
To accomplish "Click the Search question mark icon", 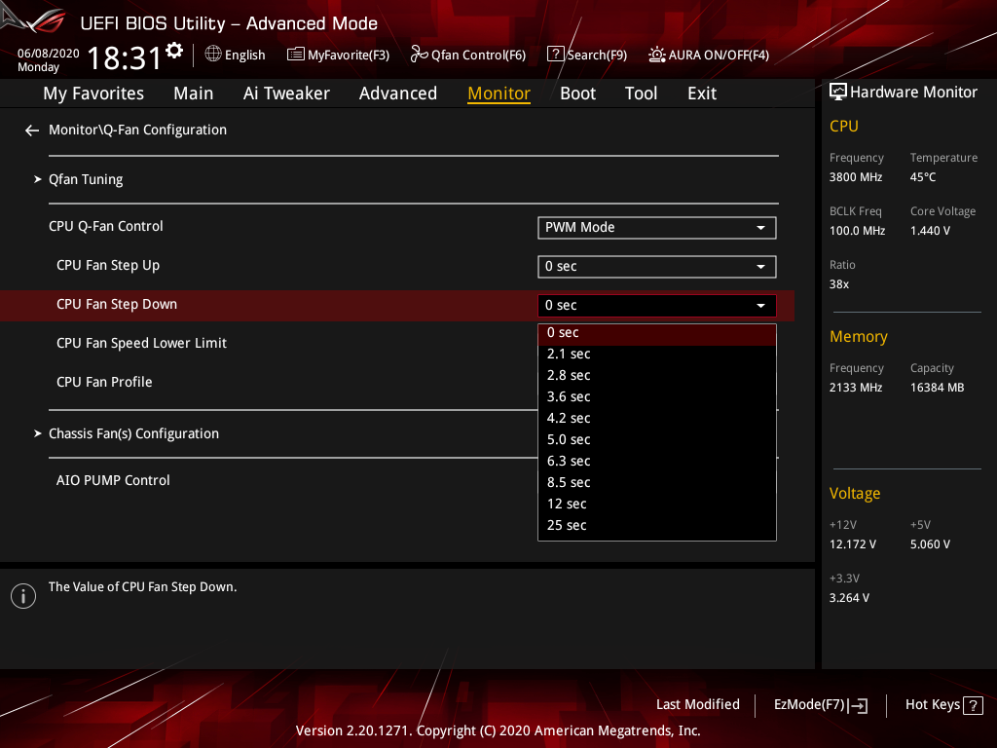I will click(x=555, y=55).
